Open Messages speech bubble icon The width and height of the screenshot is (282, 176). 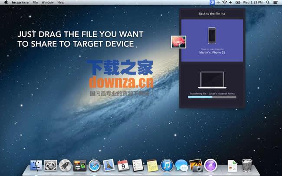(181, 166)
